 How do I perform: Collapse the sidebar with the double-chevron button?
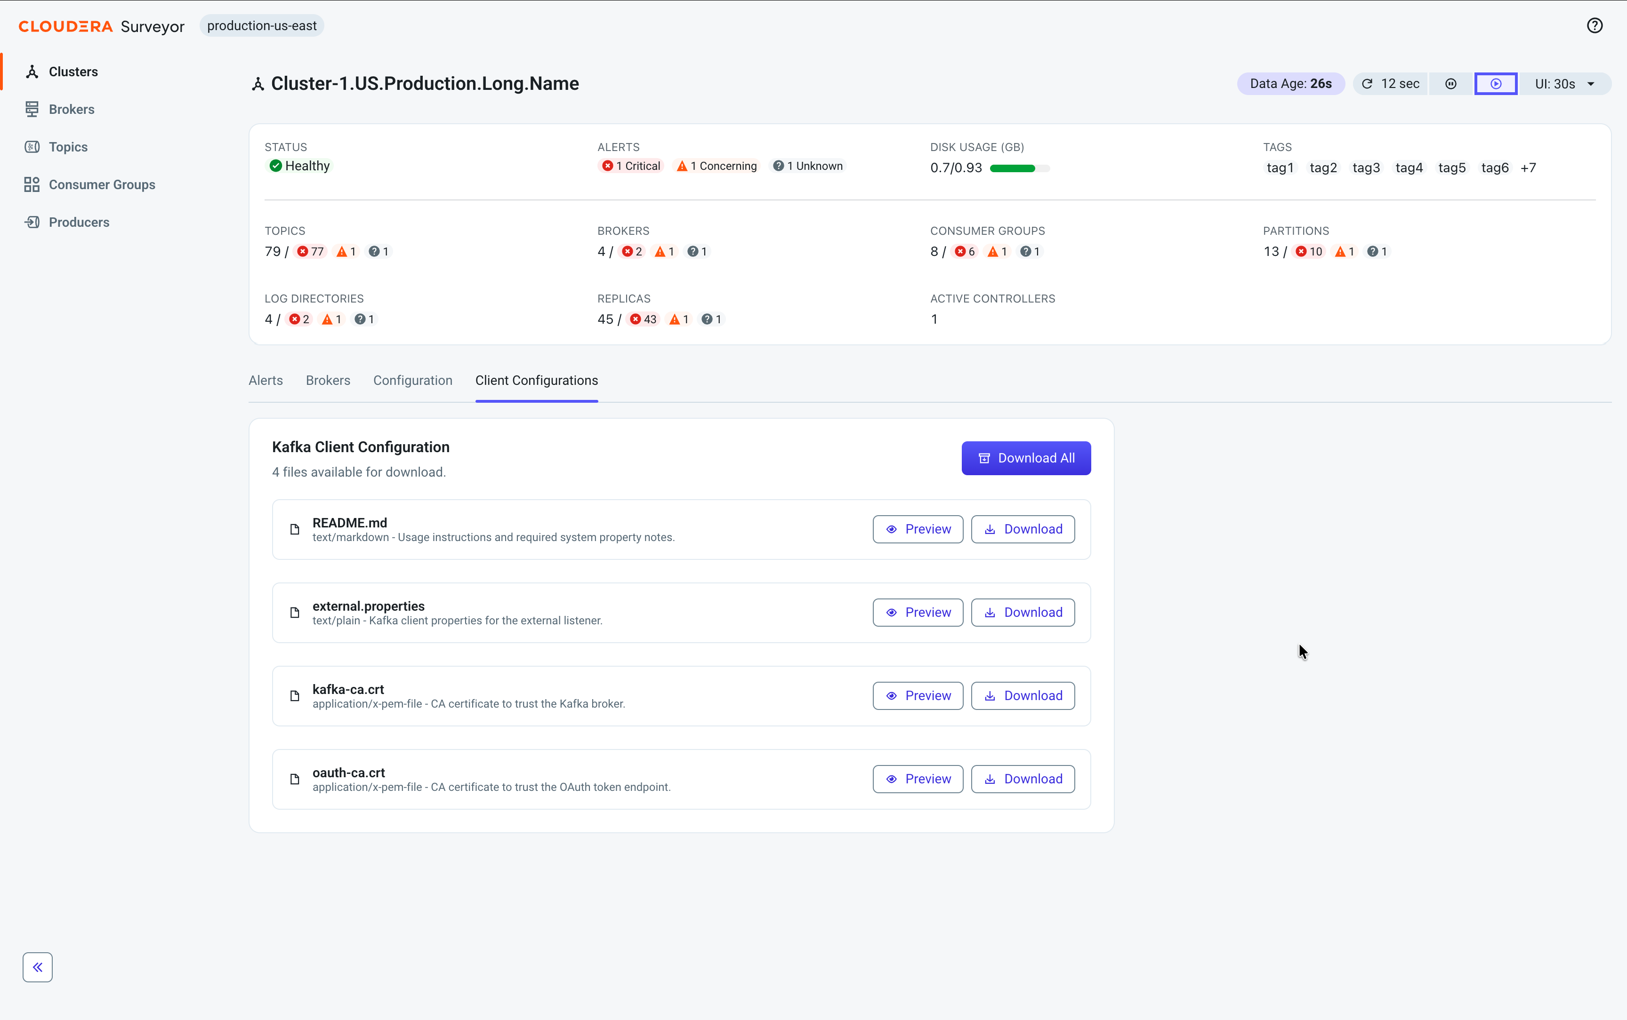[38, 967]
